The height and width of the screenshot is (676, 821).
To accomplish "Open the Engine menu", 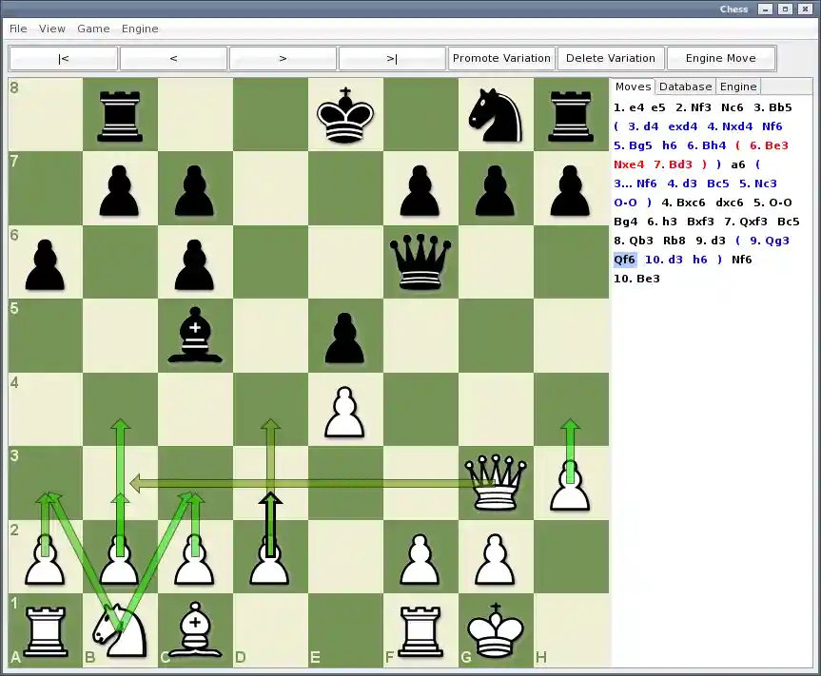I will pos(140,29).
